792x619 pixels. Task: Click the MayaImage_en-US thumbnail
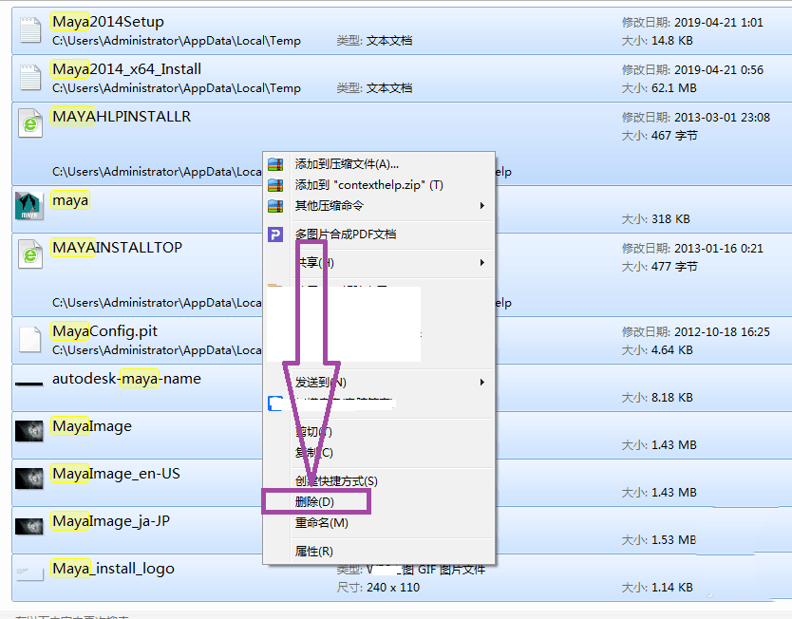pyautogui.click(x=29, y=478)
